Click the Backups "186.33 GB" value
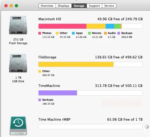The width and height of the screenshot is (150, 137). 48,104
